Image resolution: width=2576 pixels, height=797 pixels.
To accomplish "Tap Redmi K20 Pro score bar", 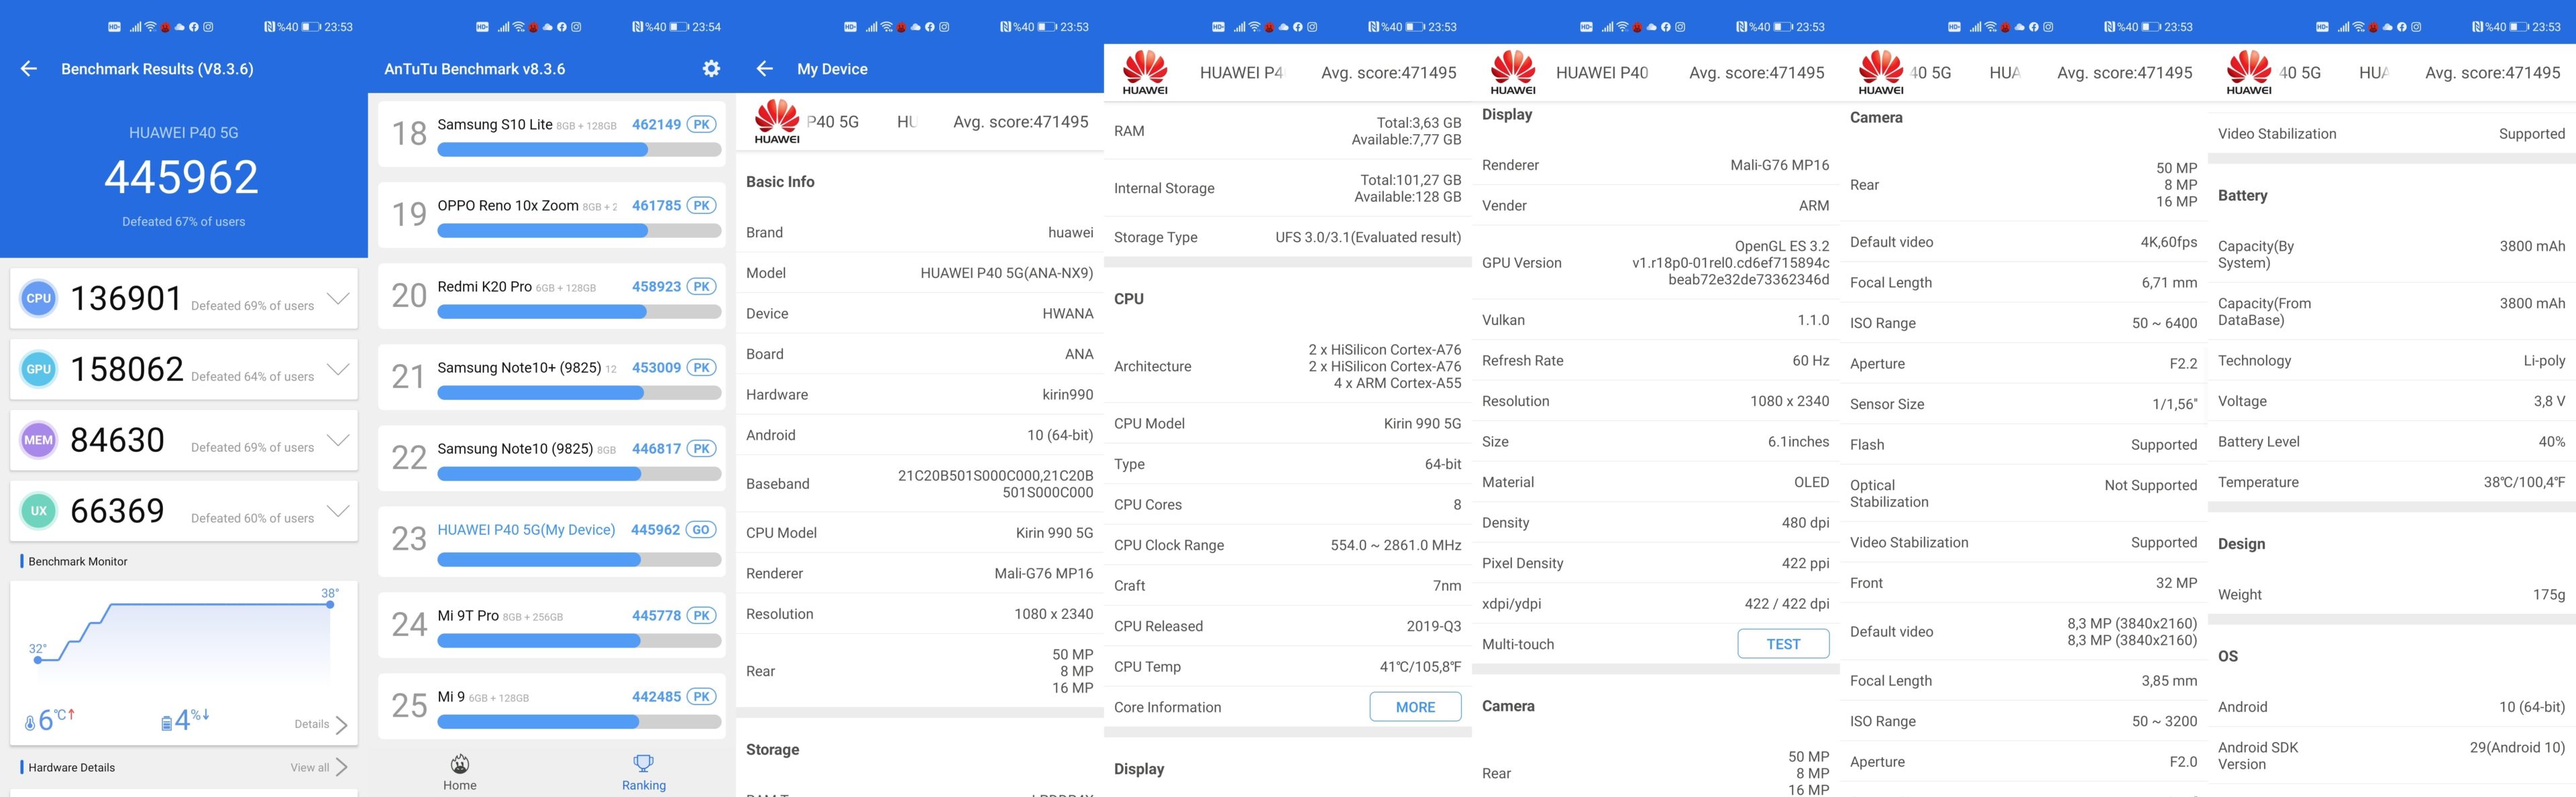I will pos(579,312).
